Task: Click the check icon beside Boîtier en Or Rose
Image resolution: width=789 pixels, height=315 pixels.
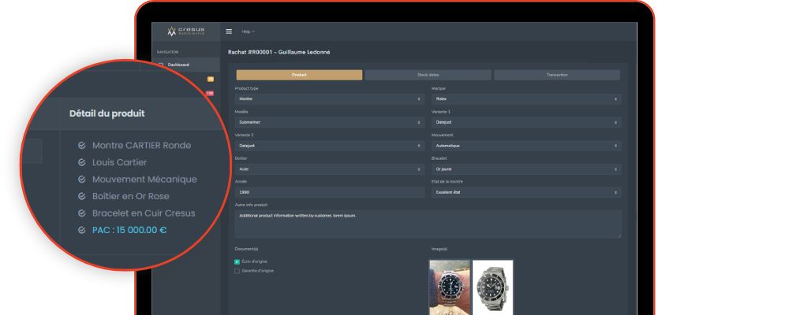Action: (81, 196)
